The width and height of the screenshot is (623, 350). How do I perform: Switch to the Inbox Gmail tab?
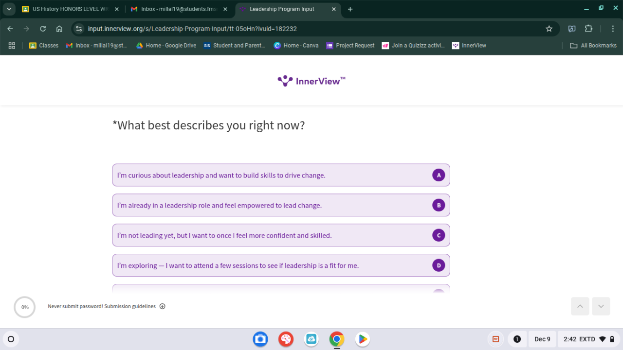point(178,9)
